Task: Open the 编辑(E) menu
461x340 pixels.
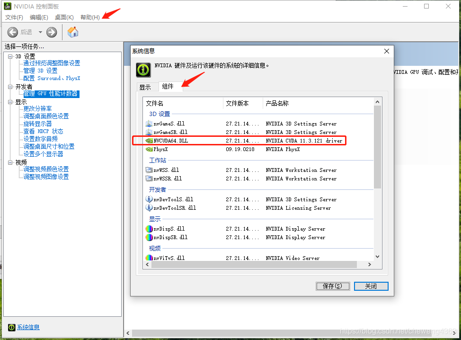Action: click(39, 18)
